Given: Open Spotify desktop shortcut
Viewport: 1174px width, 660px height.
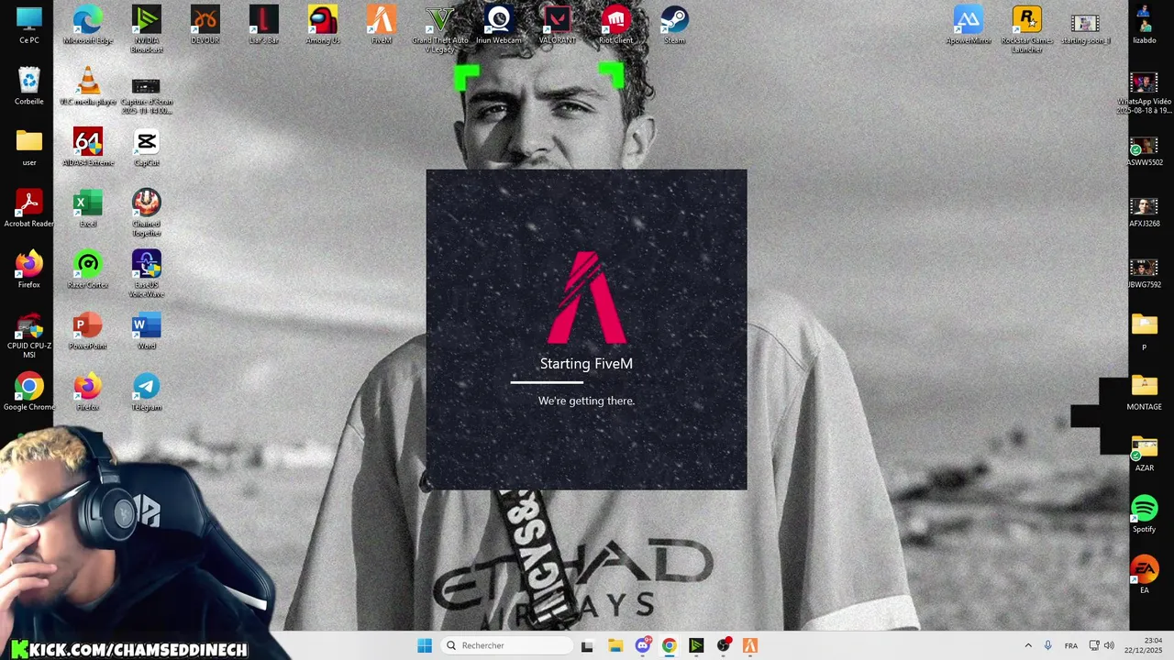Looking at the screenshot, I should (x=1145, y=513).
